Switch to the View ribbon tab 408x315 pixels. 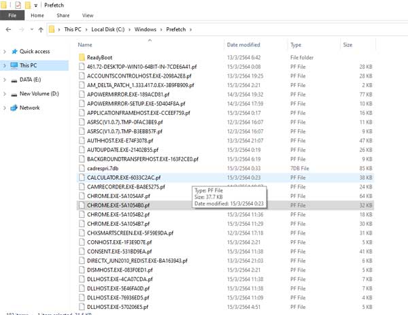tap(88, 15)
